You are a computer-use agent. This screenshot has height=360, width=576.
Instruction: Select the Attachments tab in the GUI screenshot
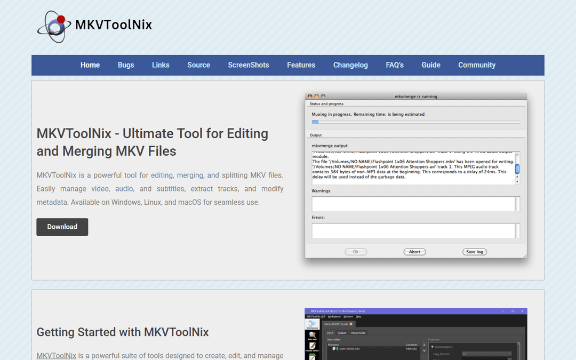tap(358, 333)
